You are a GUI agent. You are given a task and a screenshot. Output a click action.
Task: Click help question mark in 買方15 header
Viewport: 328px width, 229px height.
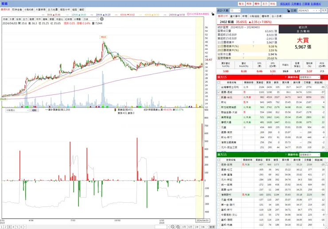coord(285,77)
